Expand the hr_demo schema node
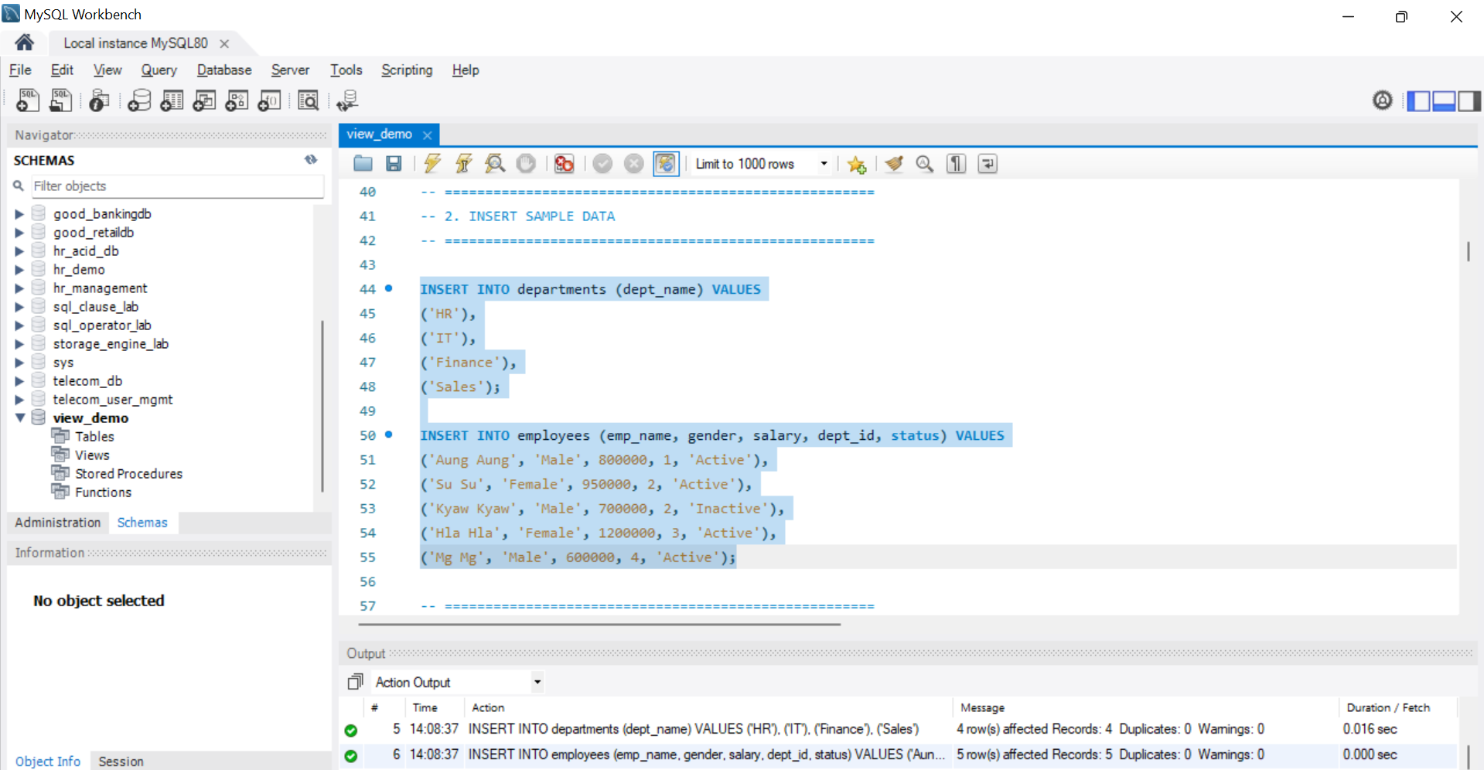This screenshot has height=770, width=1484. point(19,269)
